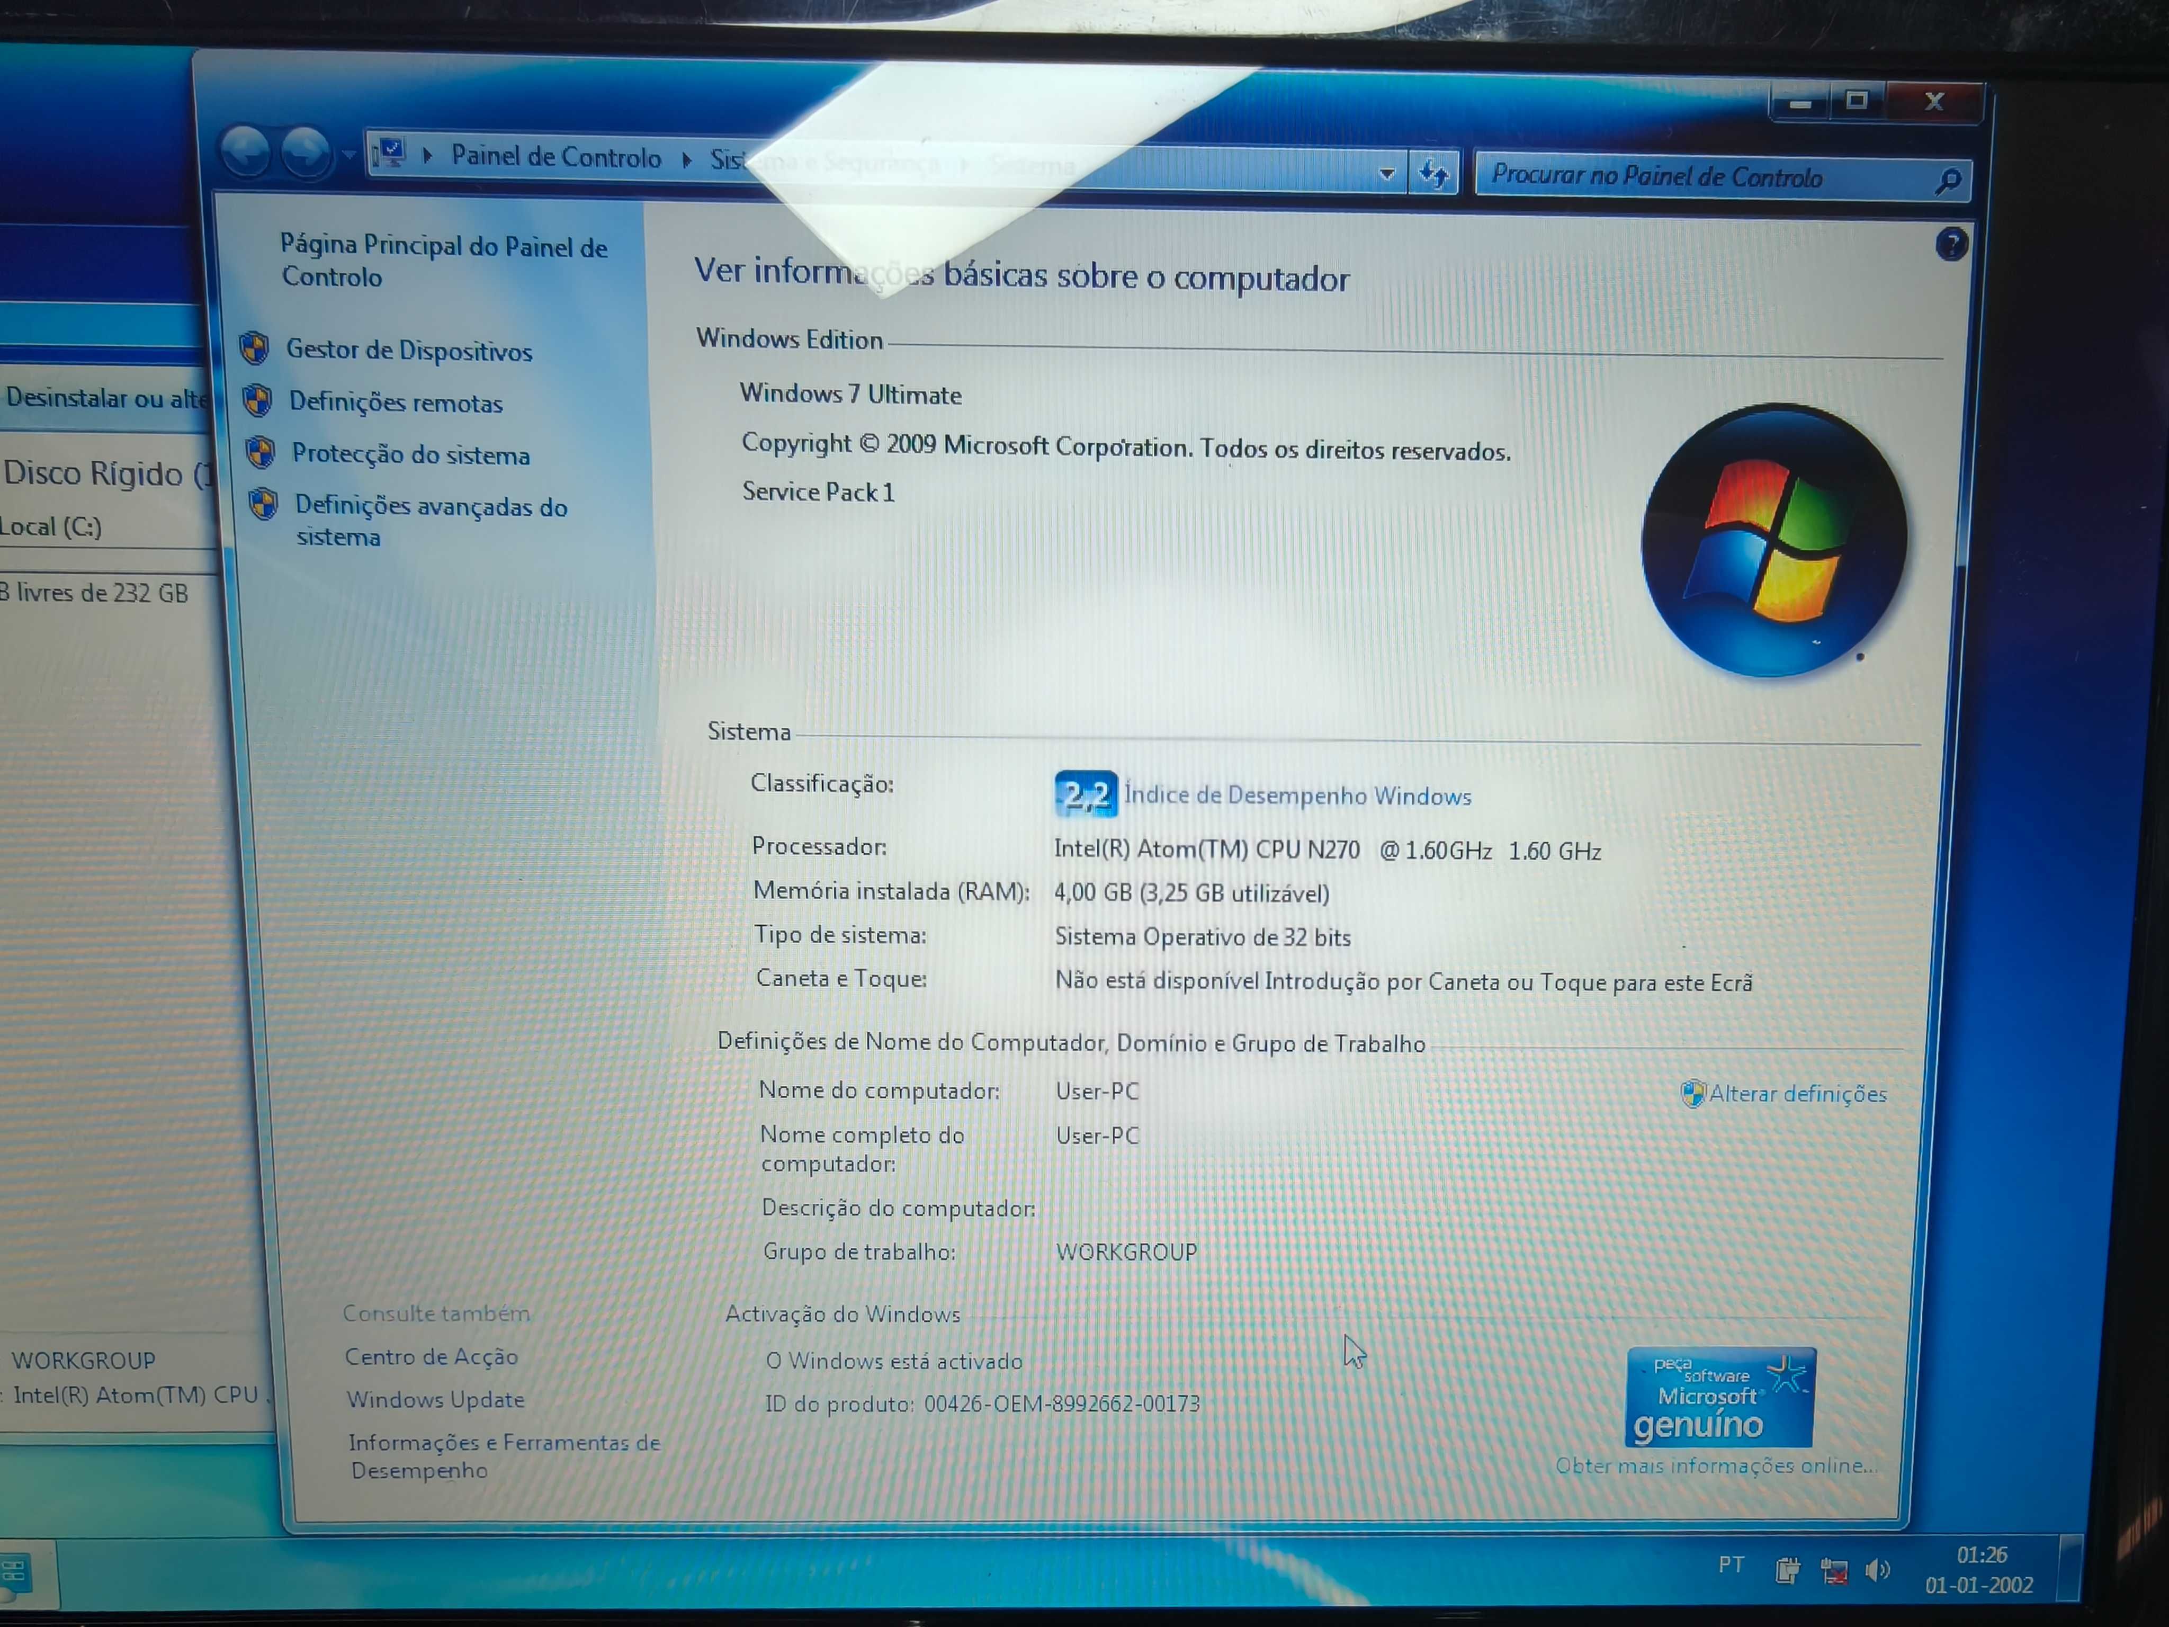Open Gestor de Dispositivos link
This screenshot has width=2169, height=1627.
tap(409, 350)
